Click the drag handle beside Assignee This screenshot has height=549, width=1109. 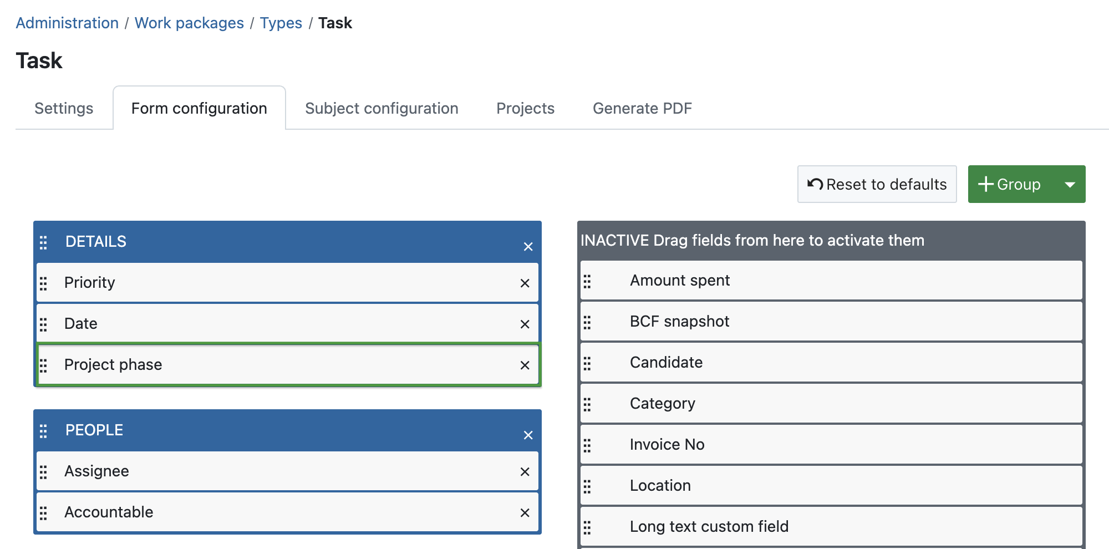44,471
